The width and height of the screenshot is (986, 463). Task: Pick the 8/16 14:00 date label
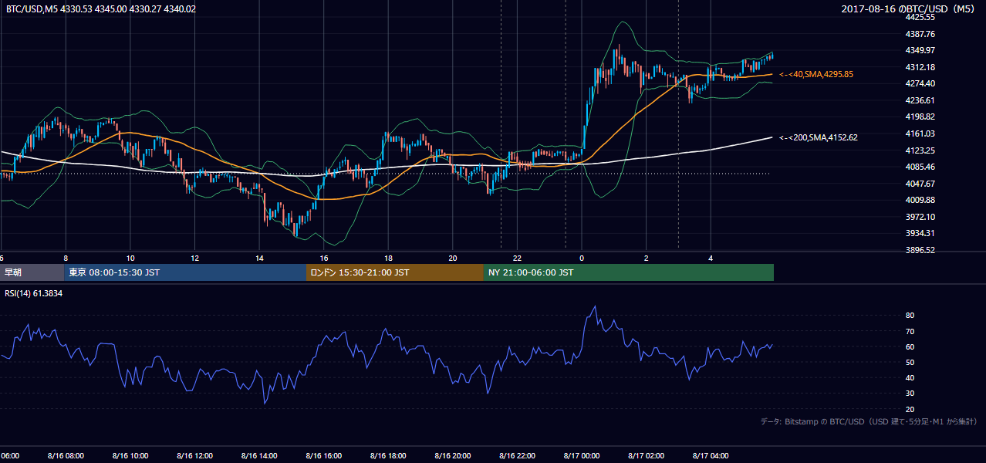pos(259,456)
